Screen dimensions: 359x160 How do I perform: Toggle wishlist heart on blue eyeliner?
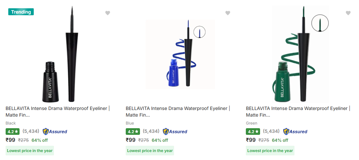point(228,13)
